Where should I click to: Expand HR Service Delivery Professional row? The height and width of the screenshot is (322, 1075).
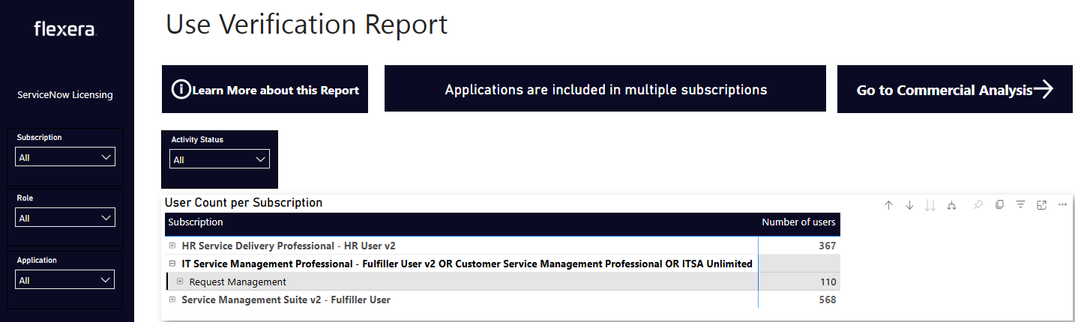172,246
